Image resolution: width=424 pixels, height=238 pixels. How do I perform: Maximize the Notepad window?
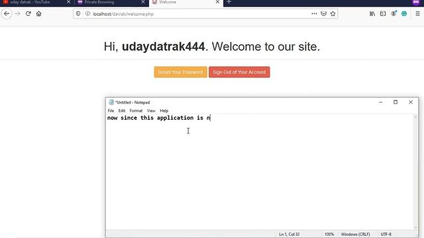coord(396,102)
